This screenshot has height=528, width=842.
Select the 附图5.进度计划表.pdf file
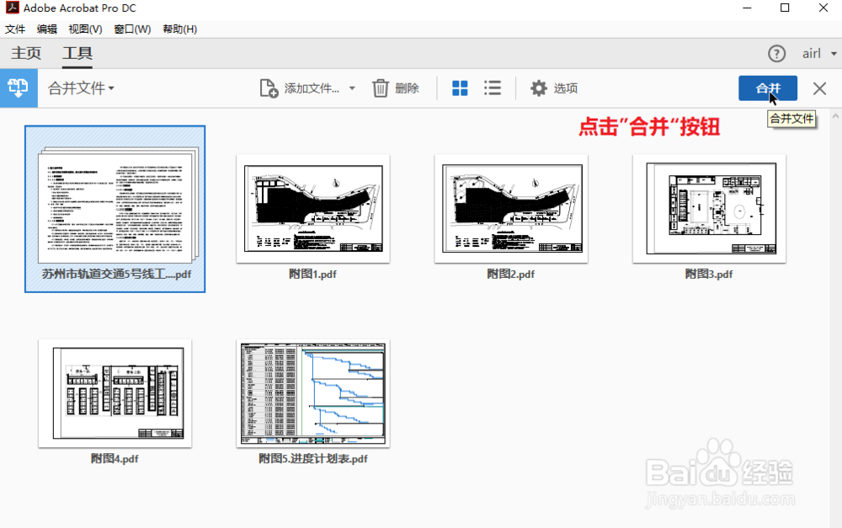312,392
